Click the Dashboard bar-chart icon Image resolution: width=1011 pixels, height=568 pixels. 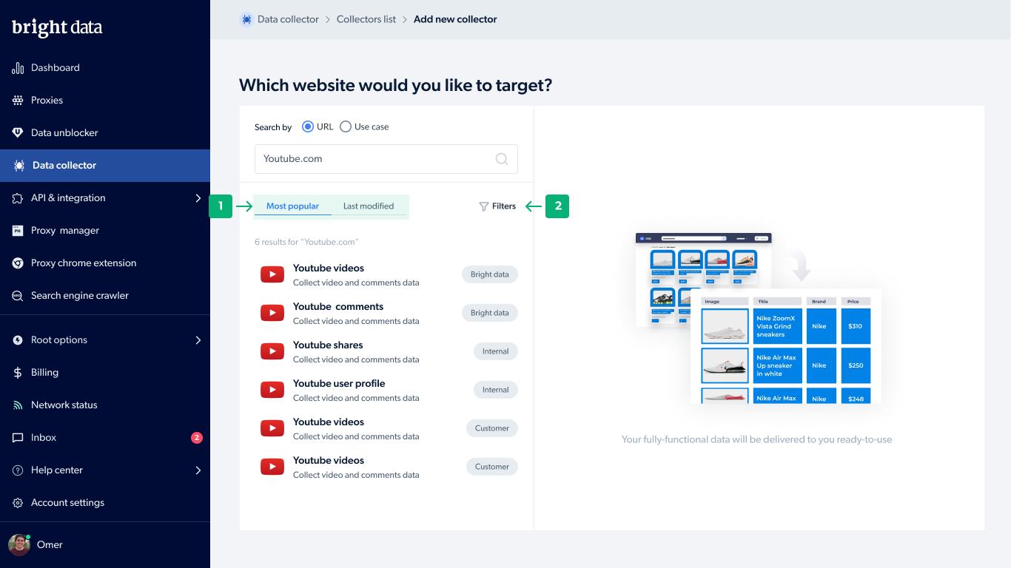tap(18, 68)
